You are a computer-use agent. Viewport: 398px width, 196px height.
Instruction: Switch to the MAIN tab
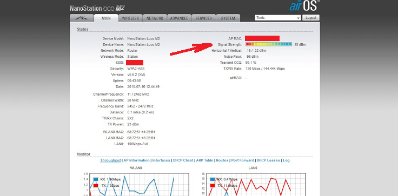coord(106,18)
